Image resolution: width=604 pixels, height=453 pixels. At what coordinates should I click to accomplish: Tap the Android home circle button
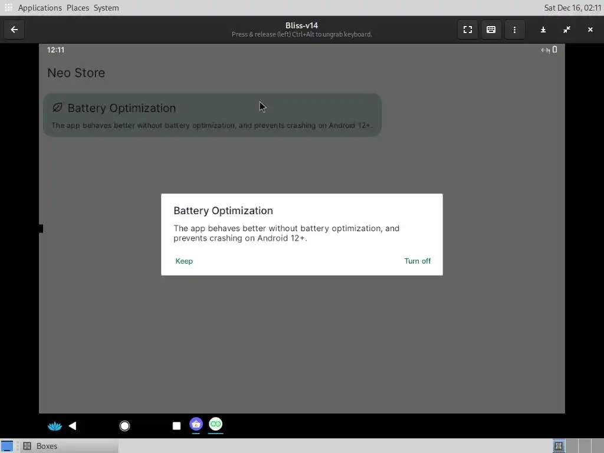point(124,426)
